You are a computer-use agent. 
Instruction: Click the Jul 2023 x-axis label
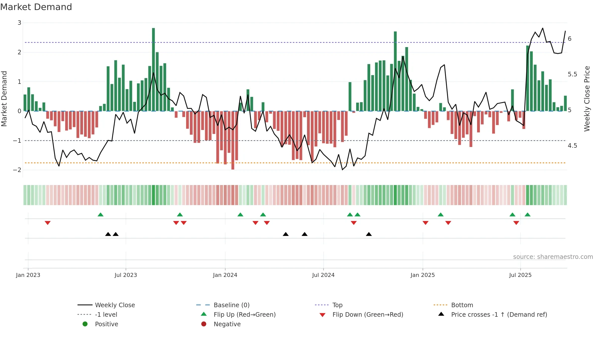pyautogui.click(x=126, y=275)
